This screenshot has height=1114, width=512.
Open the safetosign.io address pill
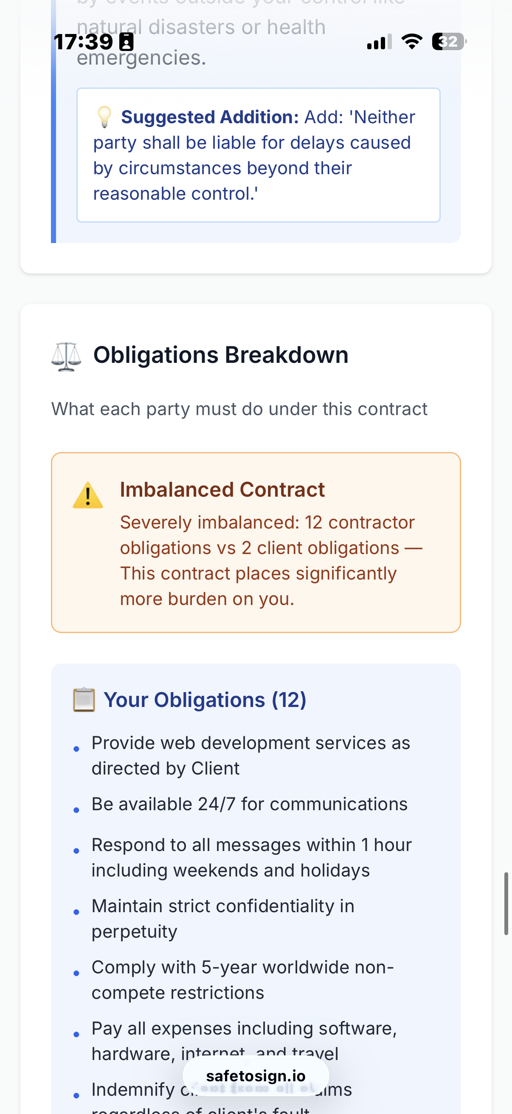tap(256, 1076)
